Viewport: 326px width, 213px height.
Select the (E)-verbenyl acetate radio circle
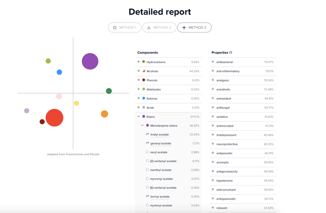[x=147, y=188]
